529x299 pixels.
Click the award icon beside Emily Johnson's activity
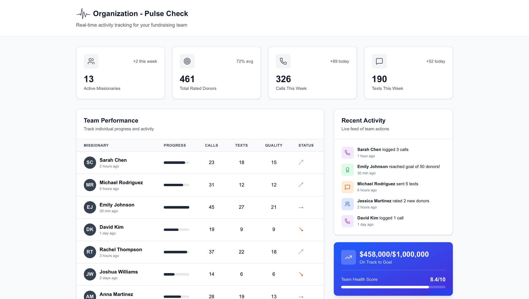point(347,170)
